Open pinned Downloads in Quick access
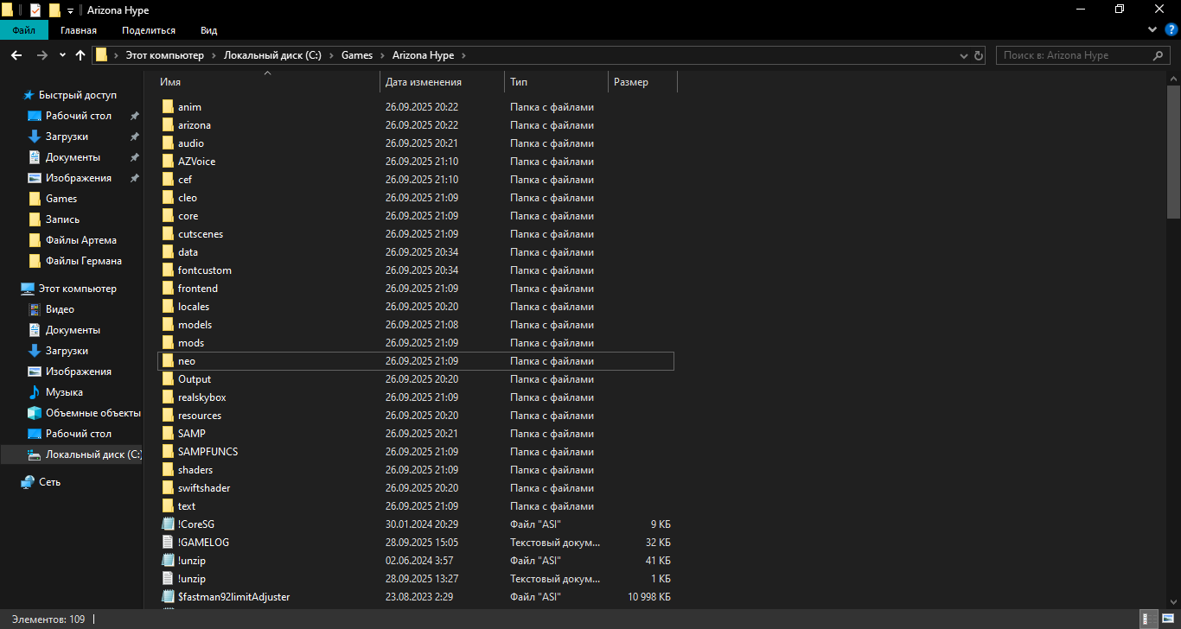1181x629 pixels. click(67, 137)
